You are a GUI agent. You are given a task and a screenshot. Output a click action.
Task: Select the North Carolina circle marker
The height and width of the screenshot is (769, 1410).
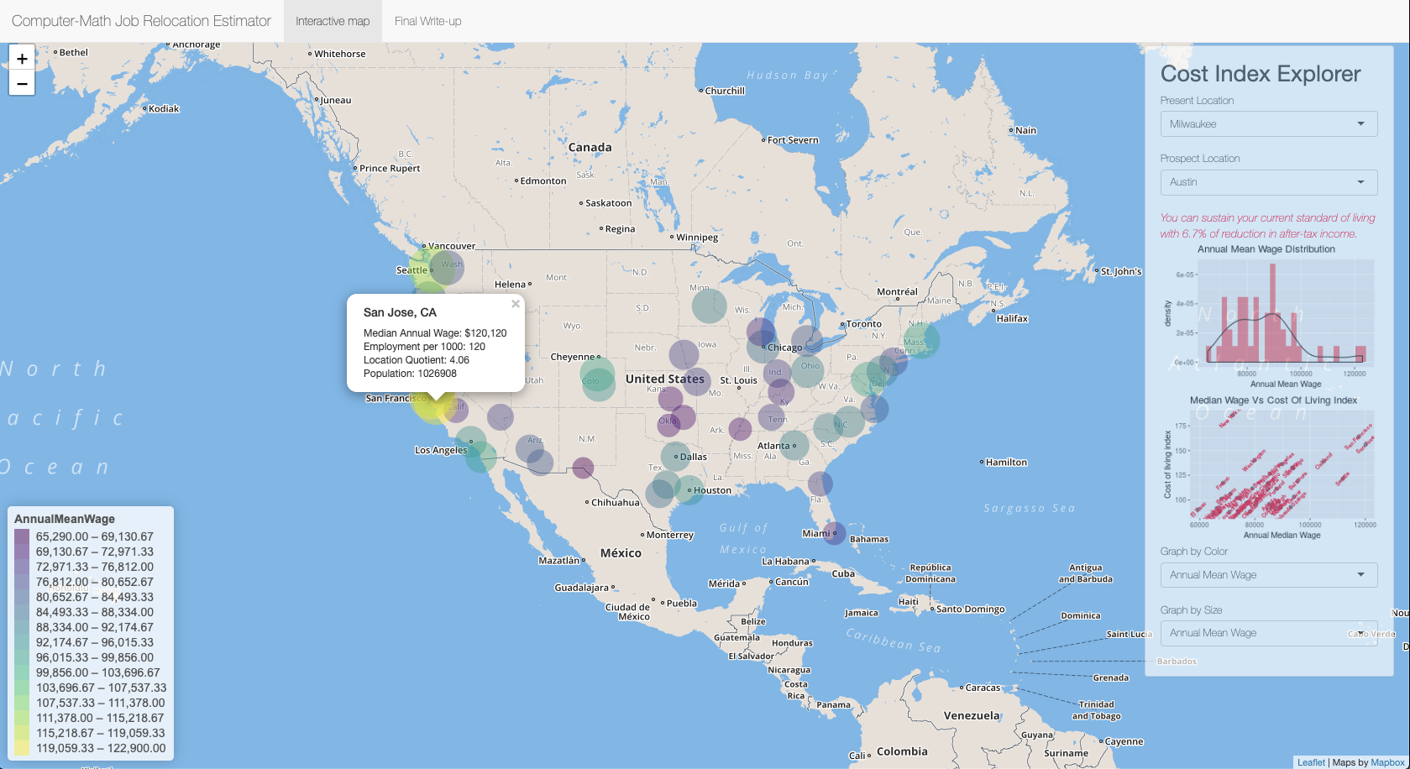click(x=848, y=421)
